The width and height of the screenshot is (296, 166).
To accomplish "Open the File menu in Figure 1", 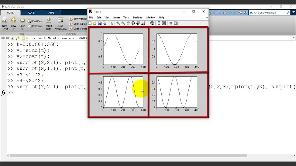I will click(91, 18).
